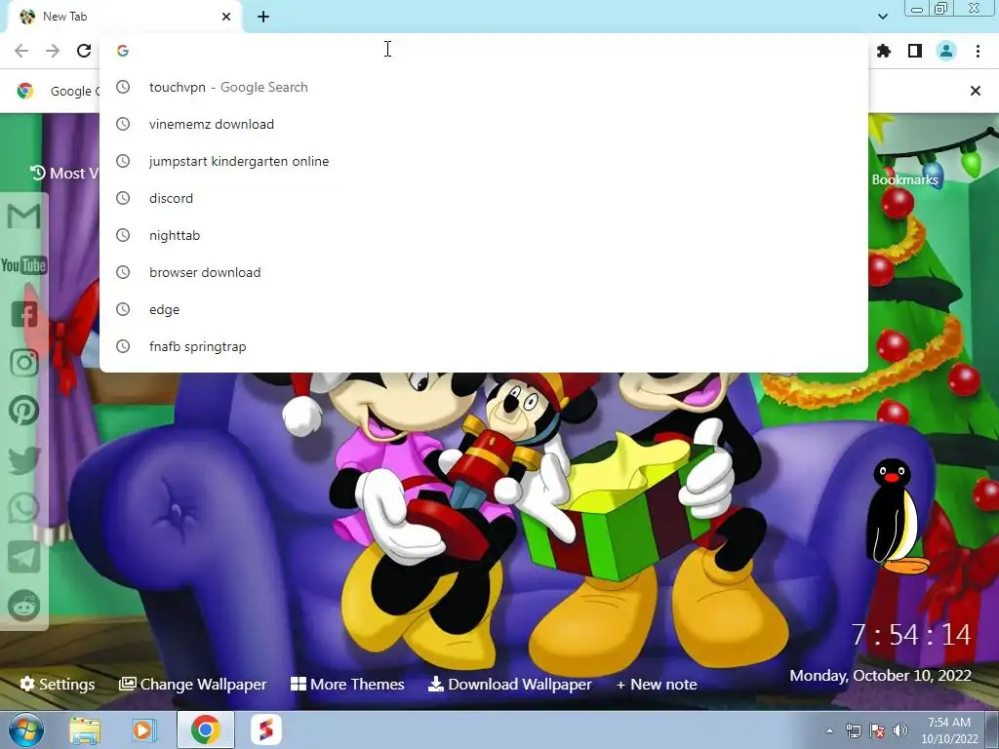Dismiss the Google Chrome info bar
This screenshot has height=749, width=999.
(x=975, y=91)
